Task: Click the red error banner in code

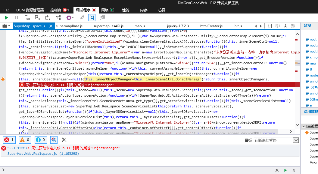Action: click(x=159, y=85)
